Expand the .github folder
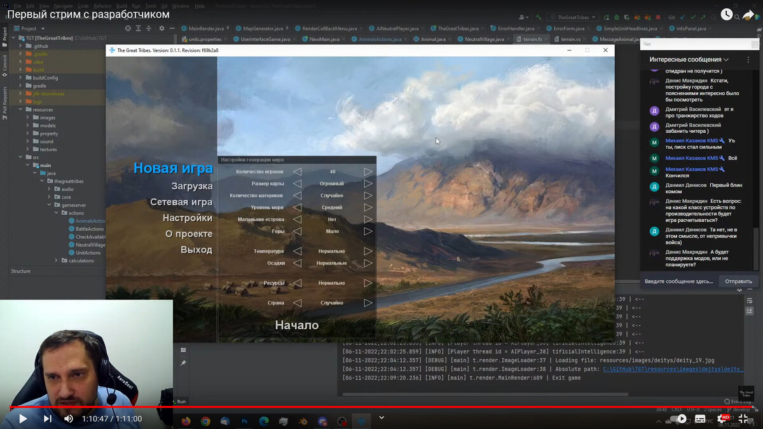 pos(20,46)
